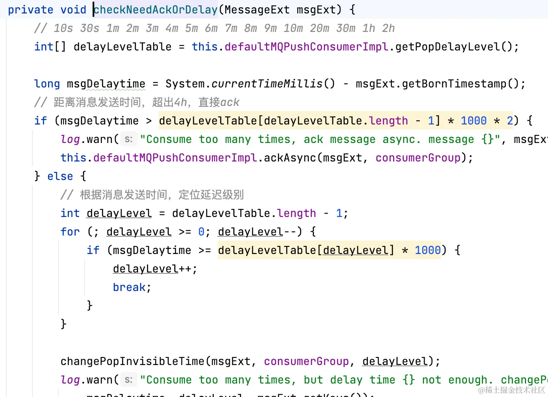Click the log.warn call in the if block
548x397 pixels.
pos(87,139)
